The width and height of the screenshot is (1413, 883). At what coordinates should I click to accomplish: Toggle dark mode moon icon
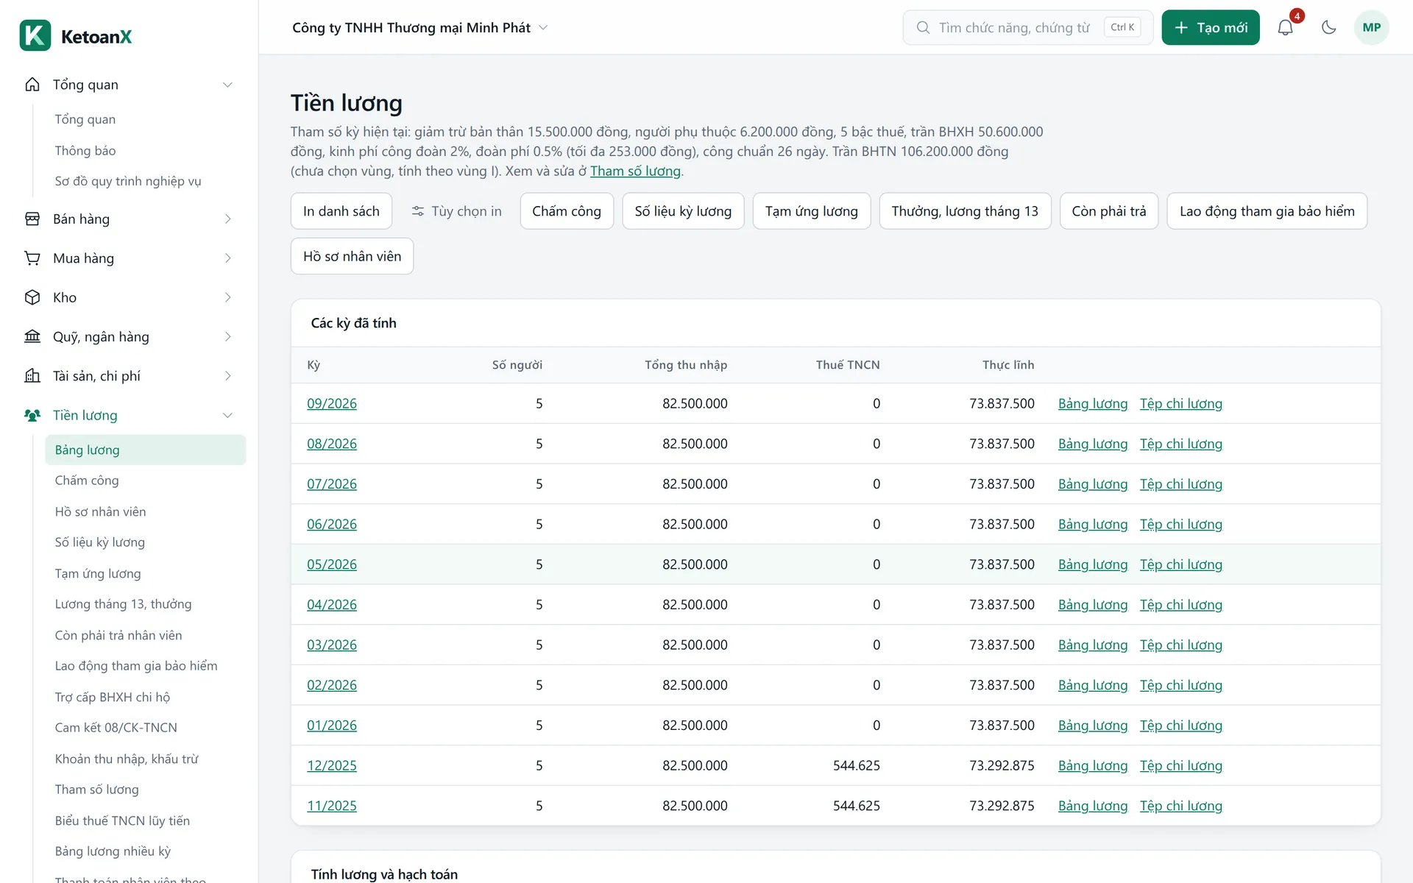[x=1328, y=27]
